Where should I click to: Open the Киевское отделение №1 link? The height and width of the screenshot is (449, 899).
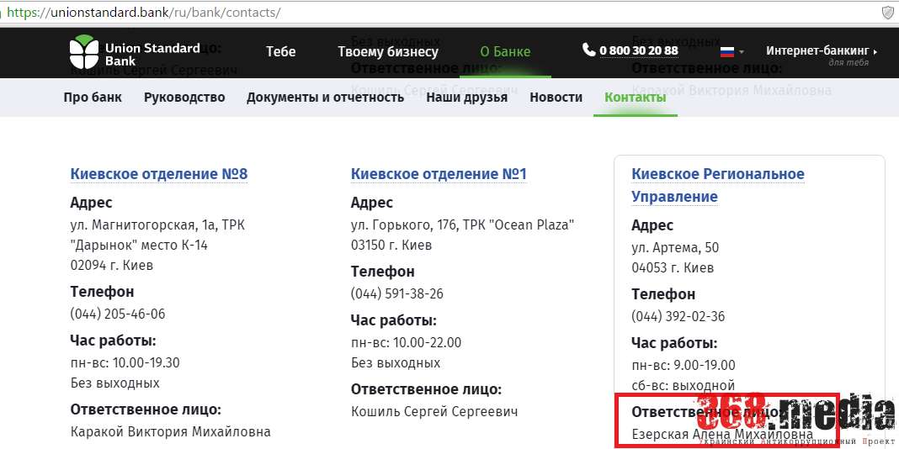click(439, 174)
